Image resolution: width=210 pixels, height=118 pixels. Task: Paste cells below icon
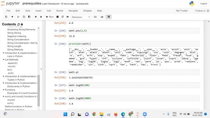click(x=29, y=17)
